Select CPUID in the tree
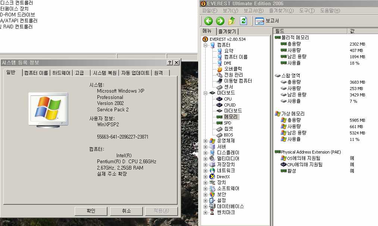Viewport: 378px width, 226px height. click(229, 105)
